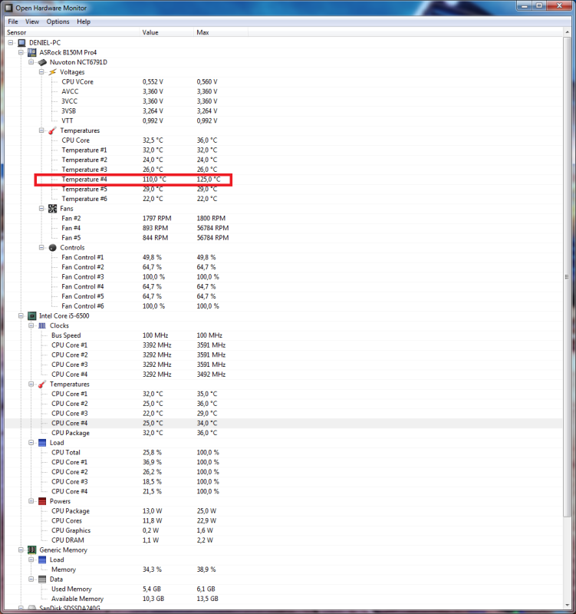This screenshot has height=614, width=576.
Task: Collapse the Clocks group
Action: [x=31, y=325]
